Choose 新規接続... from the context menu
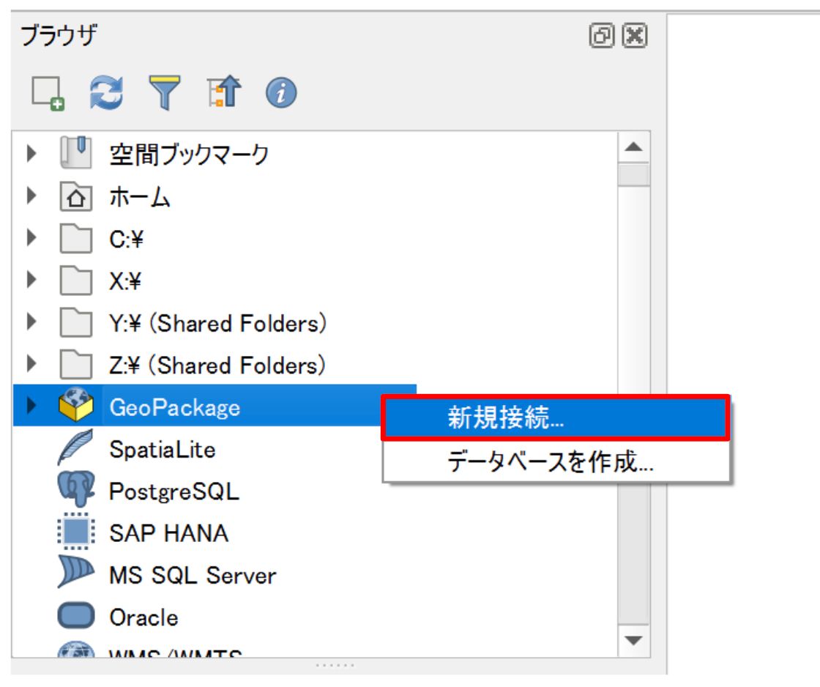The image size is (820, 687). [x=556, y=417]
